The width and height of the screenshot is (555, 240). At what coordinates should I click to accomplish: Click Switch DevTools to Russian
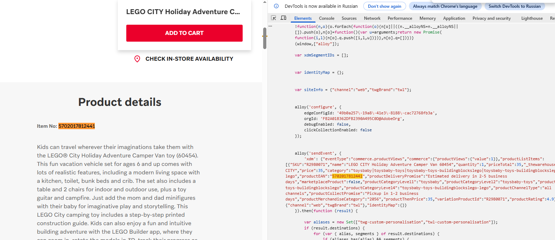pyautogui.click(x=514, y=6)
